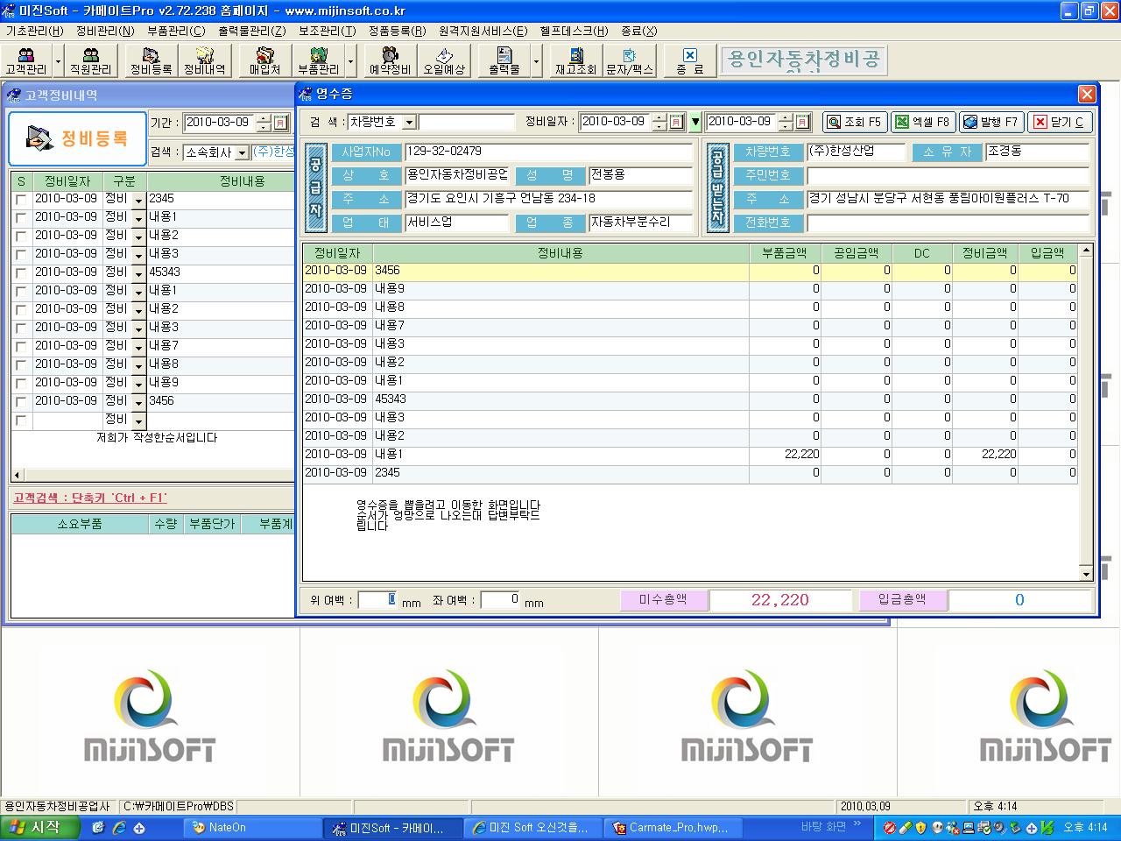
Task: Open the 출력물관리(Z) menu
Action: (x=252, y=31)
